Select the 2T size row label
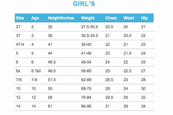This screenshot has width=173, height=115. [18, 27]
